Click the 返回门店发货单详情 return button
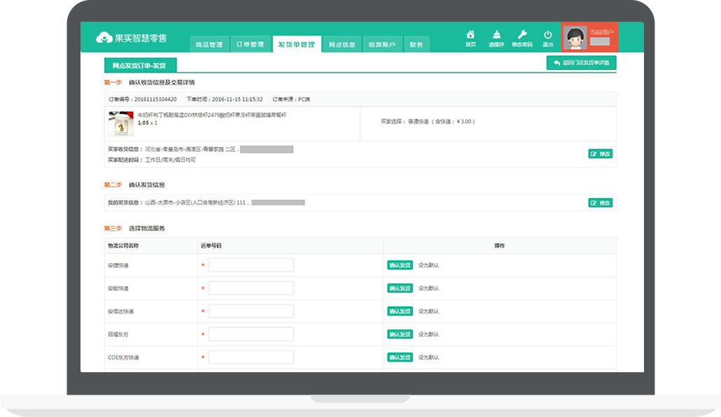 [581, 63]
